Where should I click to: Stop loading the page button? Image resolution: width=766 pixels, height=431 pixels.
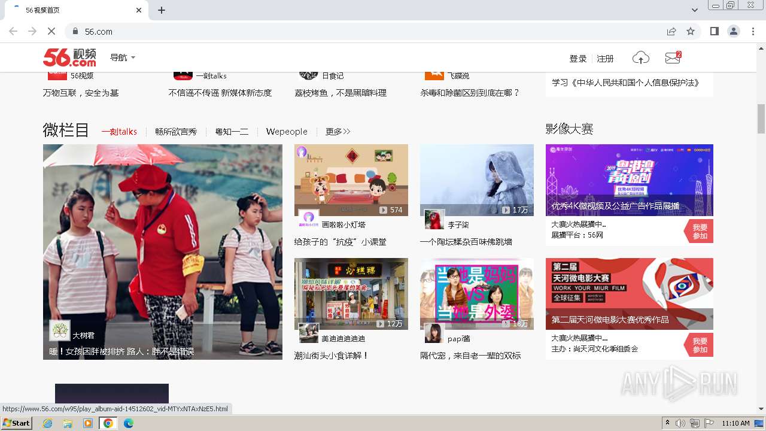(51, 31)
